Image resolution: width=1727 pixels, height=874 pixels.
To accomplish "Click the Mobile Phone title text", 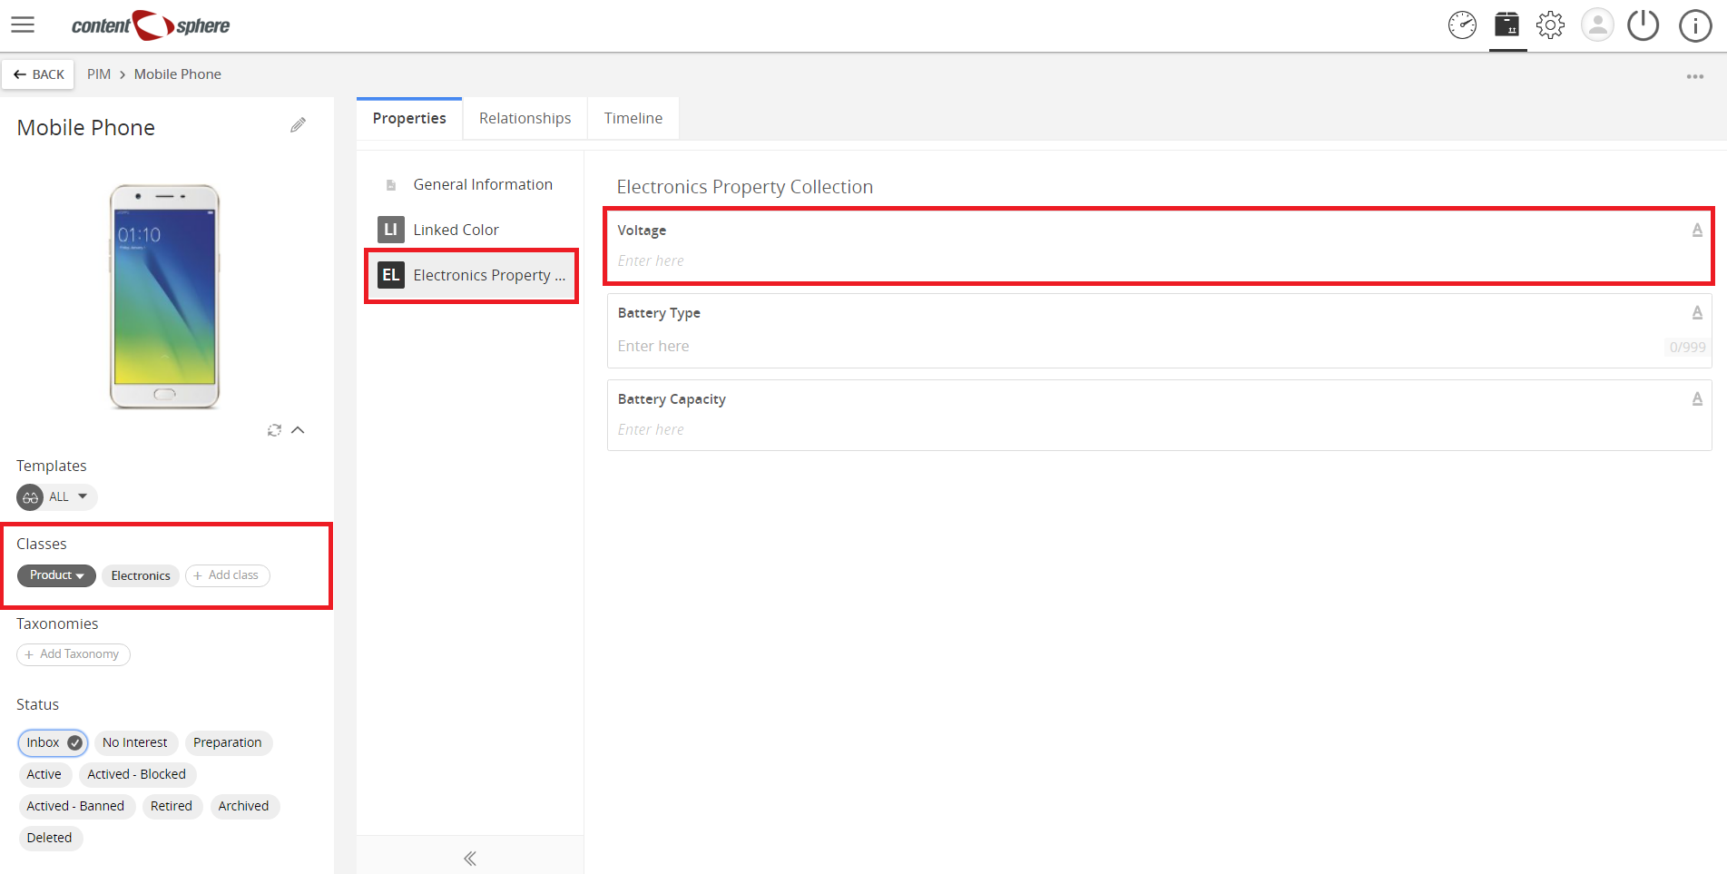I will click(86, 128).
